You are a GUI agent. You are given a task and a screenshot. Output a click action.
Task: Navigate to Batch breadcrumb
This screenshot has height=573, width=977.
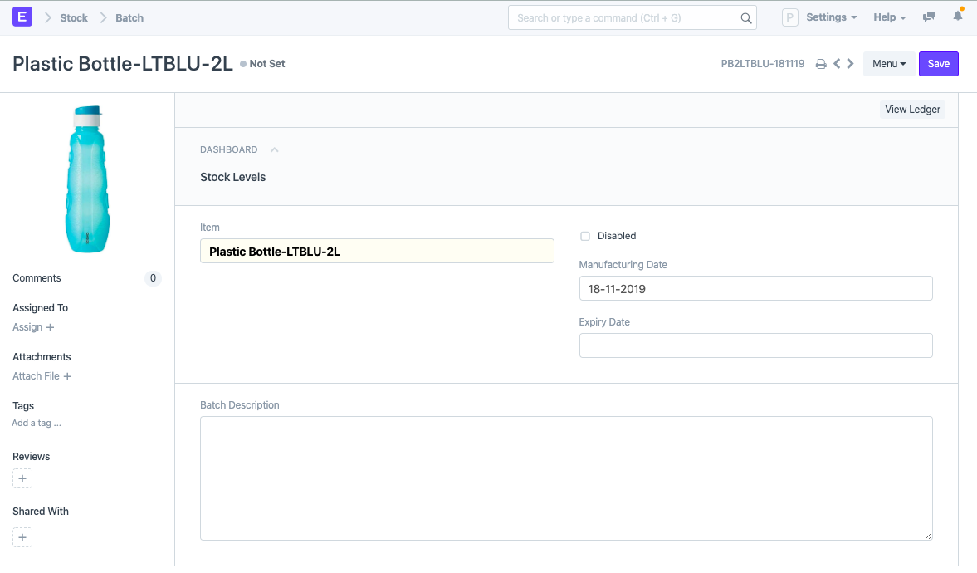[x=129, y=17]
